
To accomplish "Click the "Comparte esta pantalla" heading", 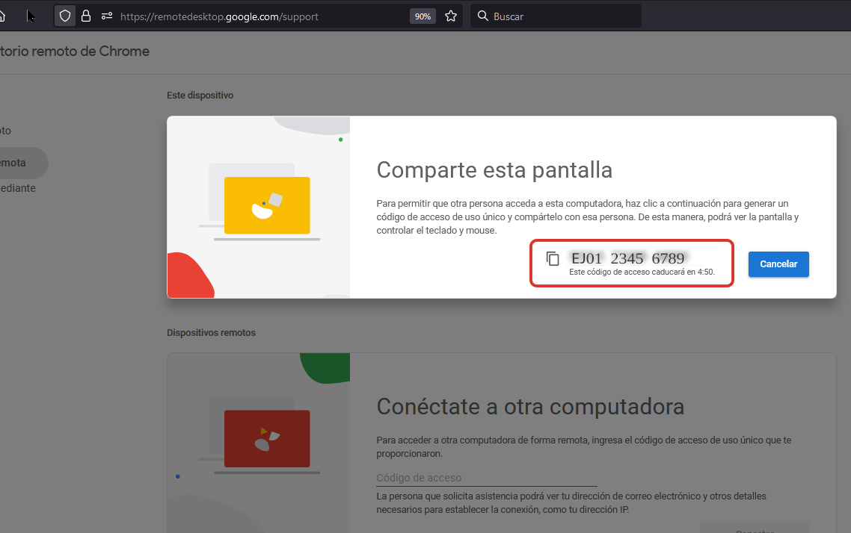I will coord(494,170).
